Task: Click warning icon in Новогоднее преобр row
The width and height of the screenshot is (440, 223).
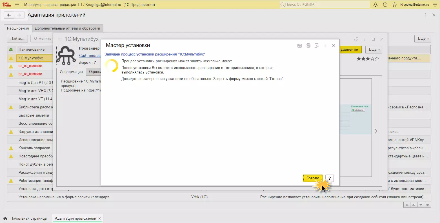Action: (11, 156)
